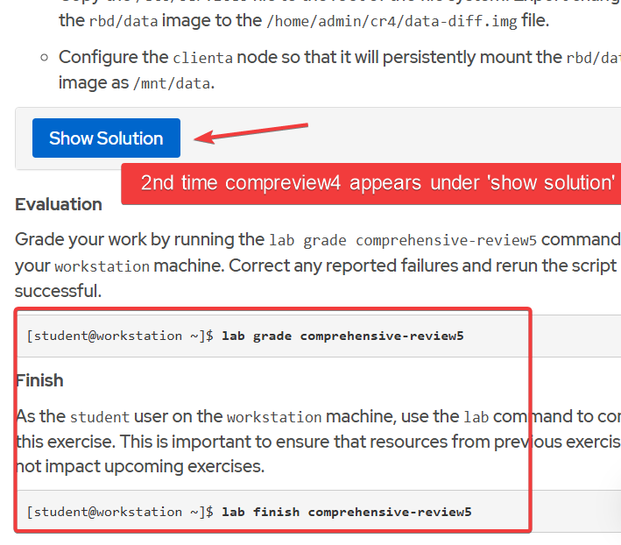Click the /mnt/data mount path text
Screen dimensions: 621x545
173,84
